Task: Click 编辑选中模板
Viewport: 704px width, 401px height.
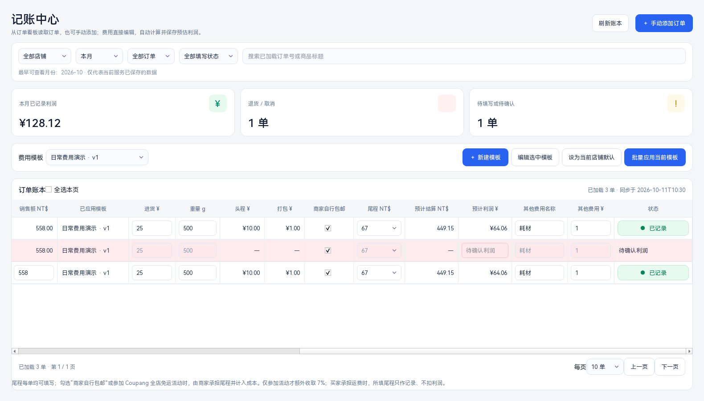Action: click(x=535, y=157)
